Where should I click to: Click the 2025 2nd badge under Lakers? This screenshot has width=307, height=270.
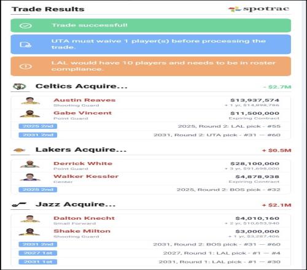coord(38,190)
